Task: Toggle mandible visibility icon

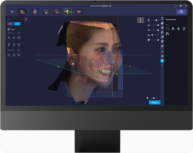Action: 149,35
